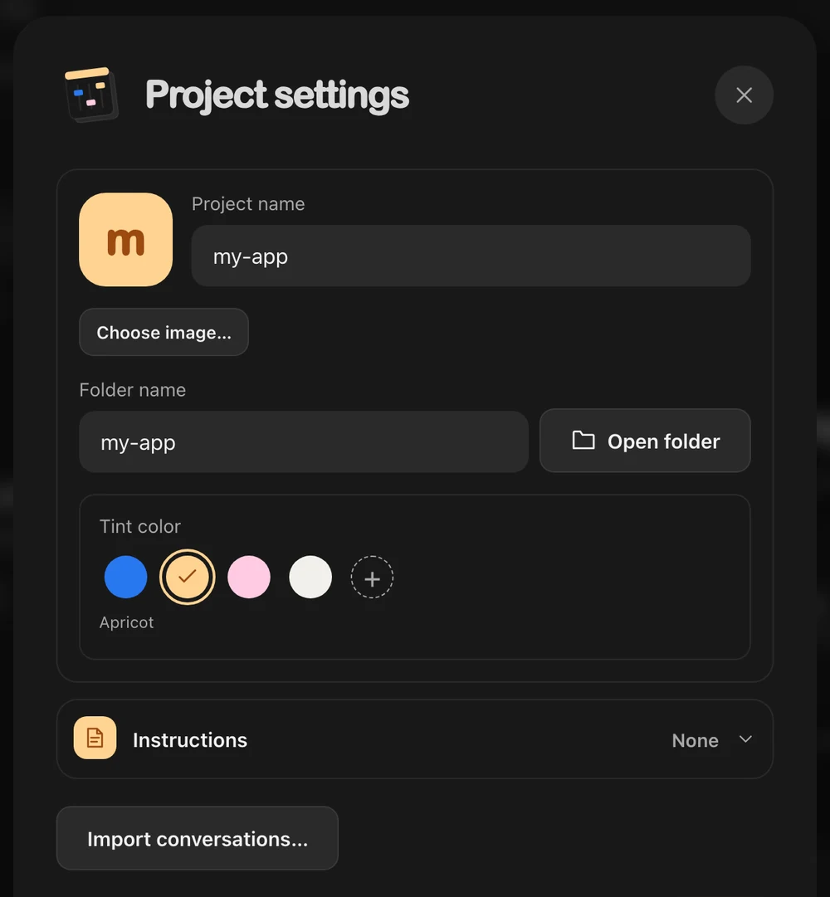Click the app logo next to Project settings
Image resolution: width=830 pixels, height=897 pixels.
(91, 95)
